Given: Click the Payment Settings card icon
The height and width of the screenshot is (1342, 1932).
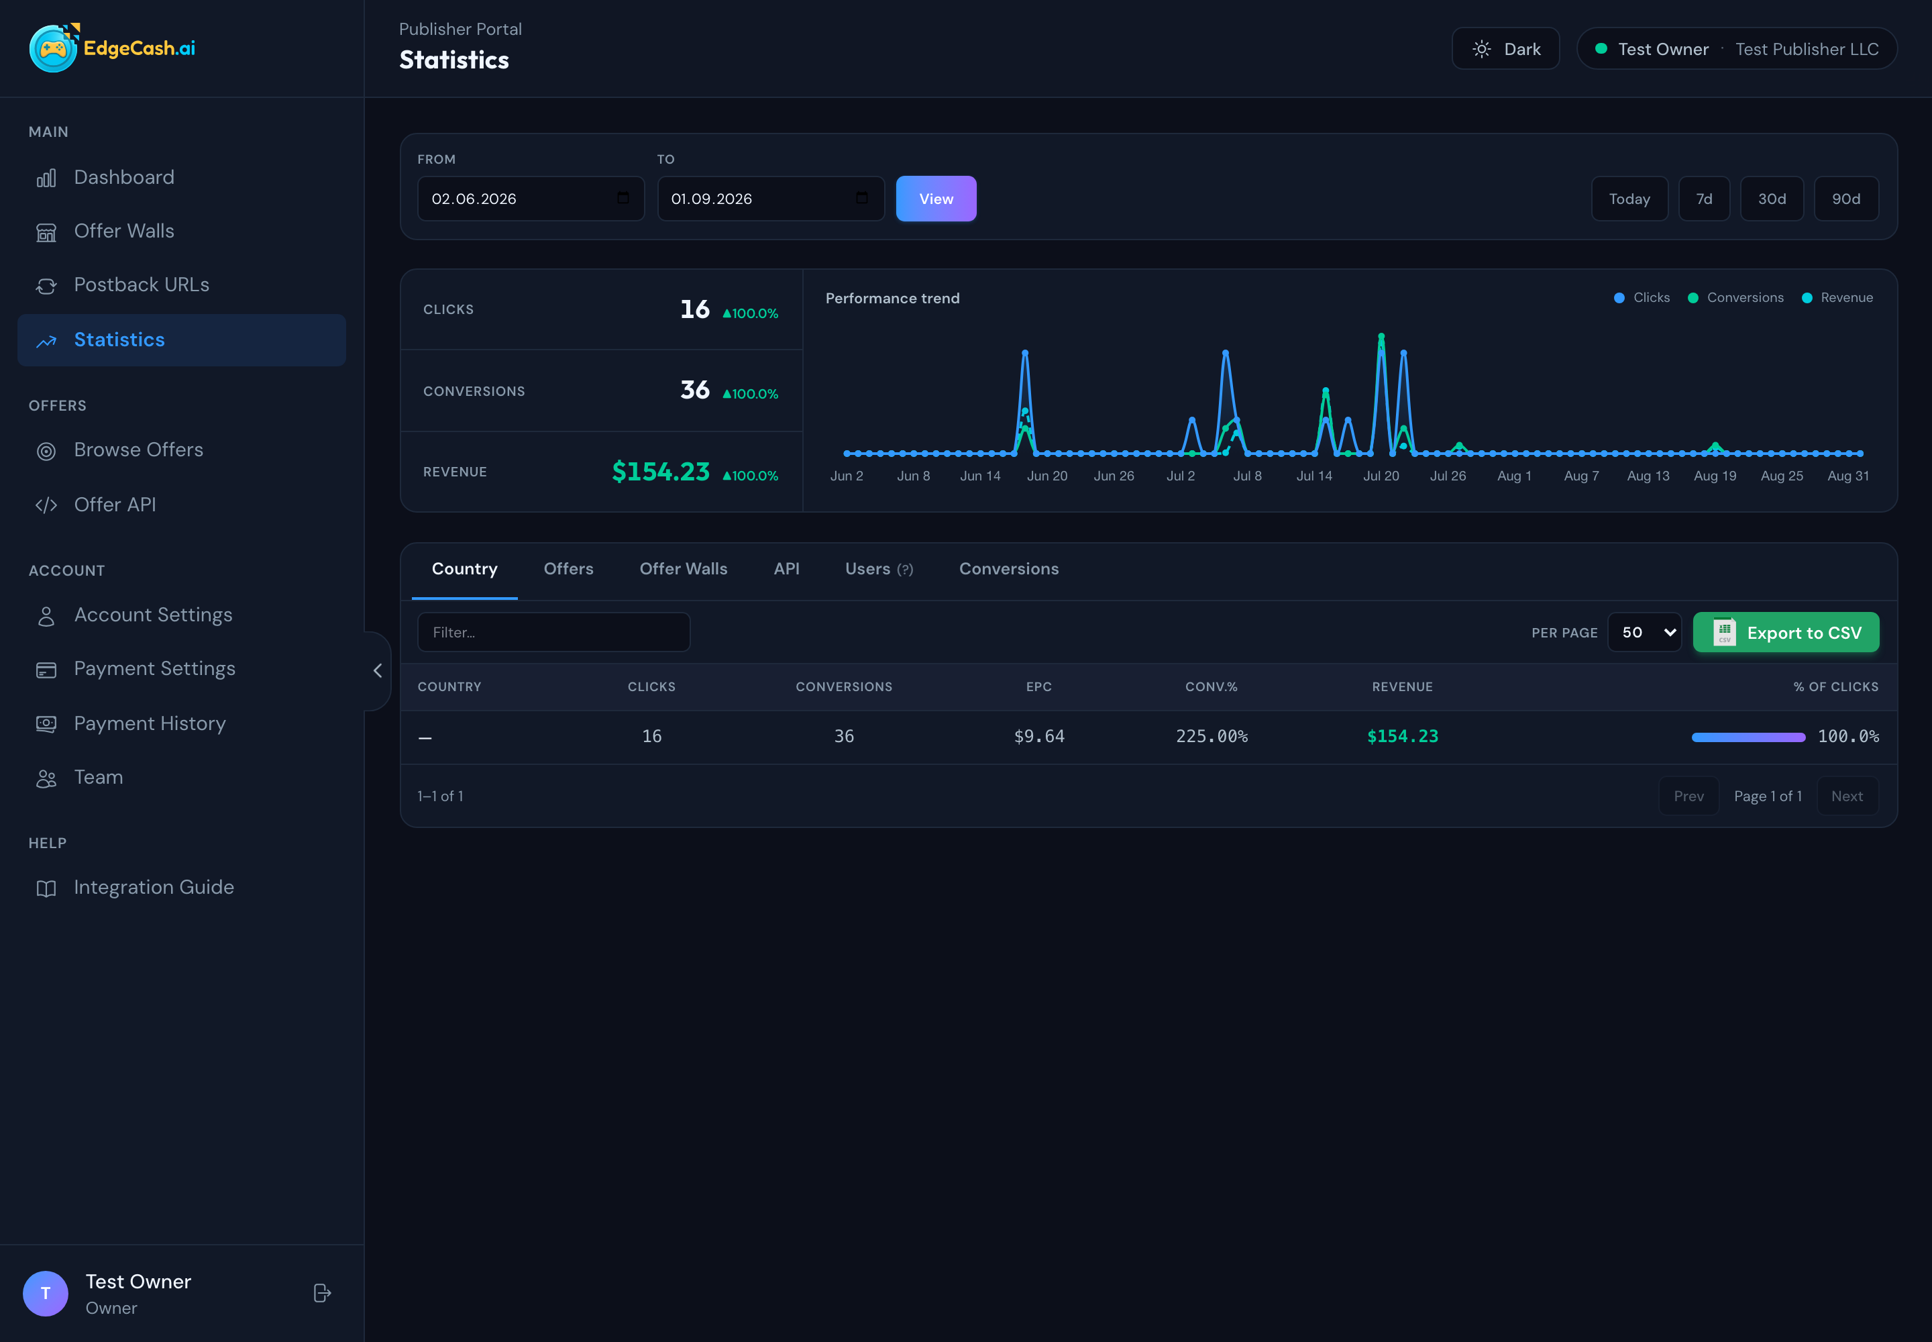Looking at the screenshot, I should pos(46,670).
